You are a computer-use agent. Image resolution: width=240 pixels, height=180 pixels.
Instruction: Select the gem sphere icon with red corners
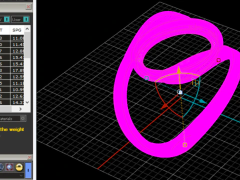coord(9,167)
